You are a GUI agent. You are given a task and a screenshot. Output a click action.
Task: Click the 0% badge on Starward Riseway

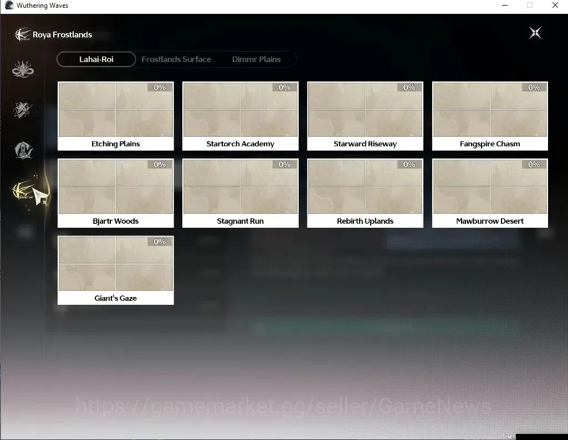410,87
